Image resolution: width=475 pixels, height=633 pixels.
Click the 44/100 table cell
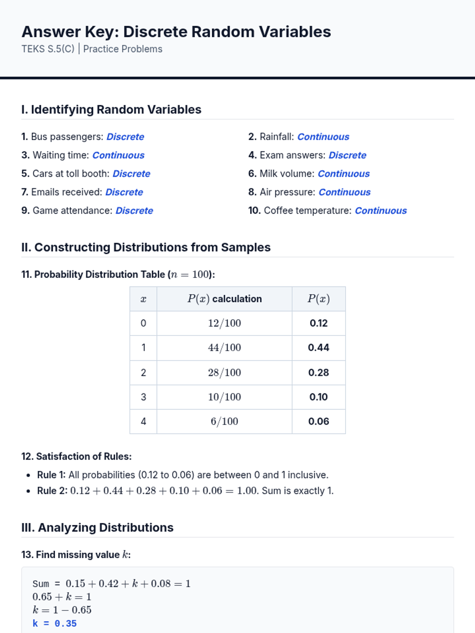click(224, 348)
